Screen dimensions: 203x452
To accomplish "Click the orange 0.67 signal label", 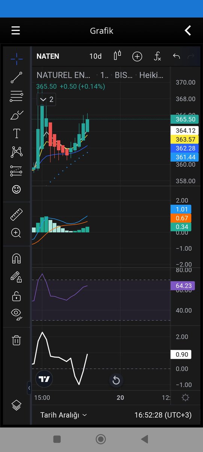I will (181, 218).
